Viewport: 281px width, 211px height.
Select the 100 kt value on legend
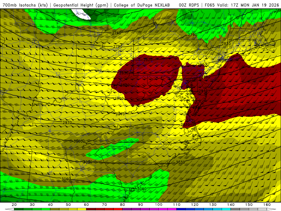pos(159,205)
